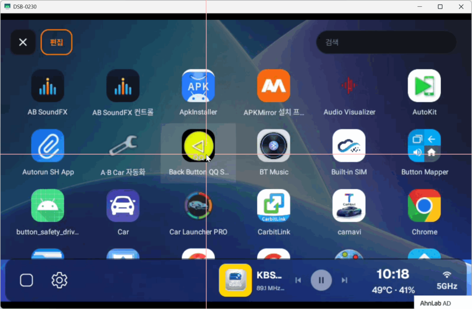This screenshot has width=472, height=309.
Task: Launch ApkInstaller app
Action: [198, 86]
